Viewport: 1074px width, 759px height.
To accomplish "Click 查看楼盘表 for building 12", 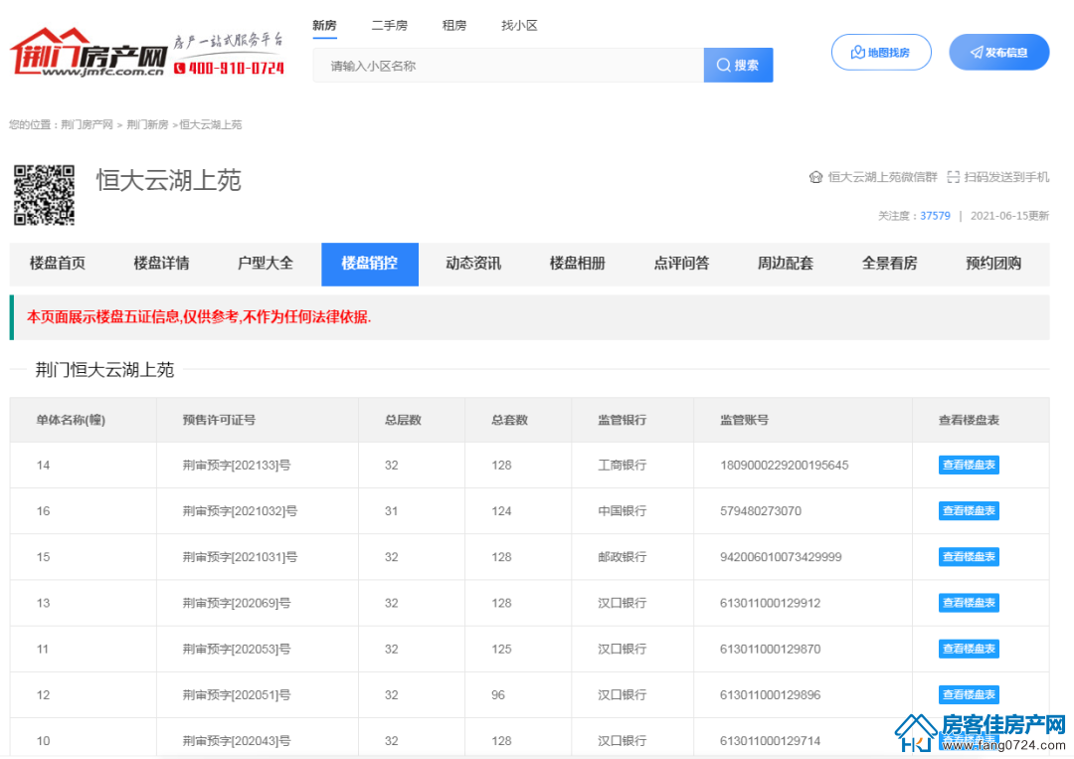I will (969, 694).
